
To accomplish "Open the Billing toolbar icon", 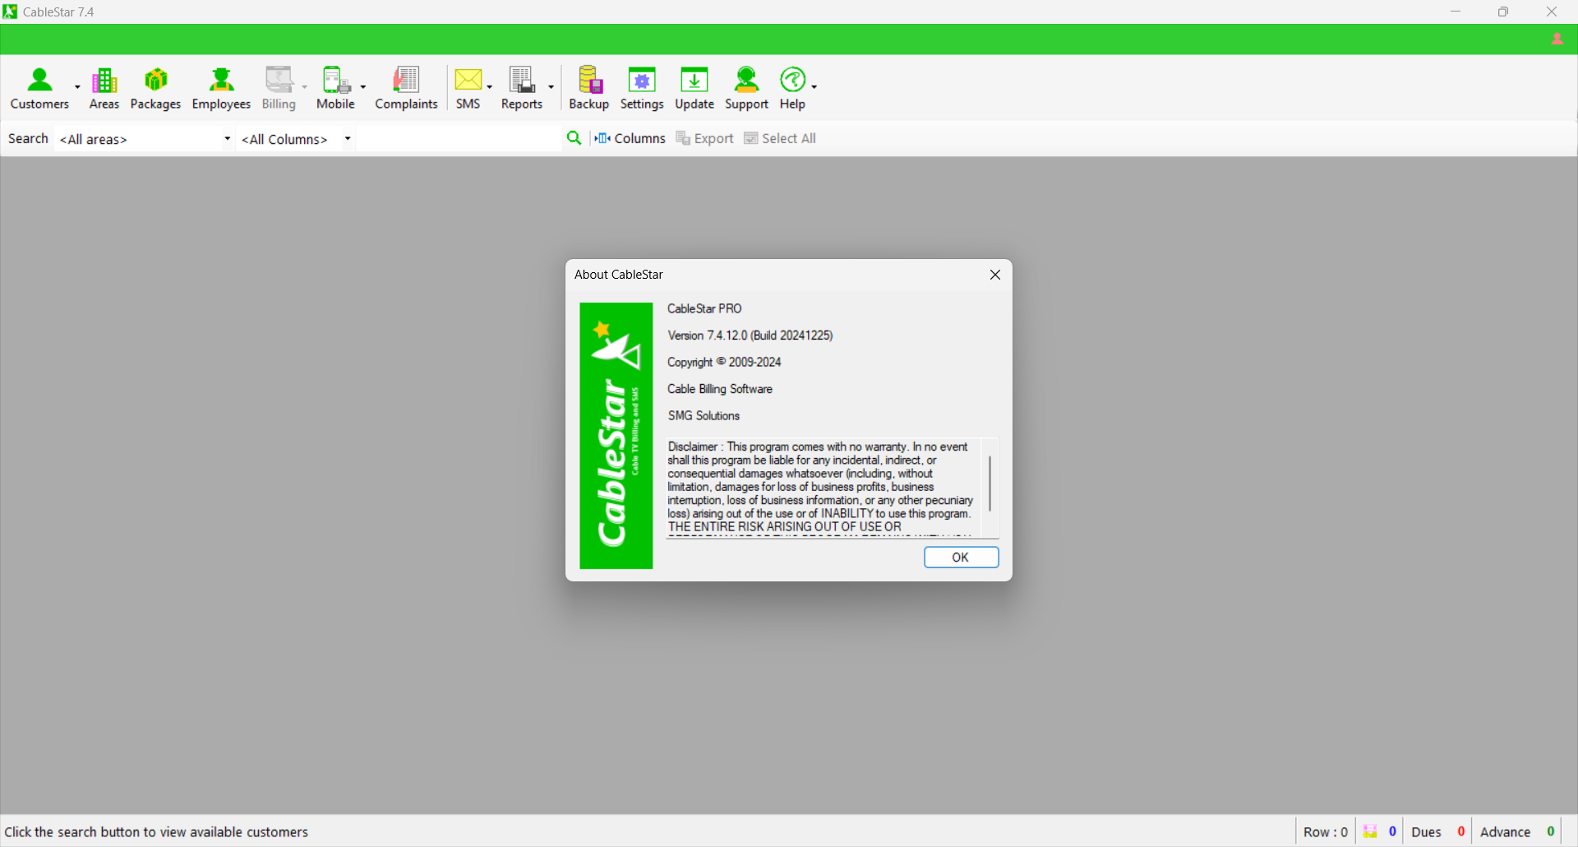I will click(279, 88).
